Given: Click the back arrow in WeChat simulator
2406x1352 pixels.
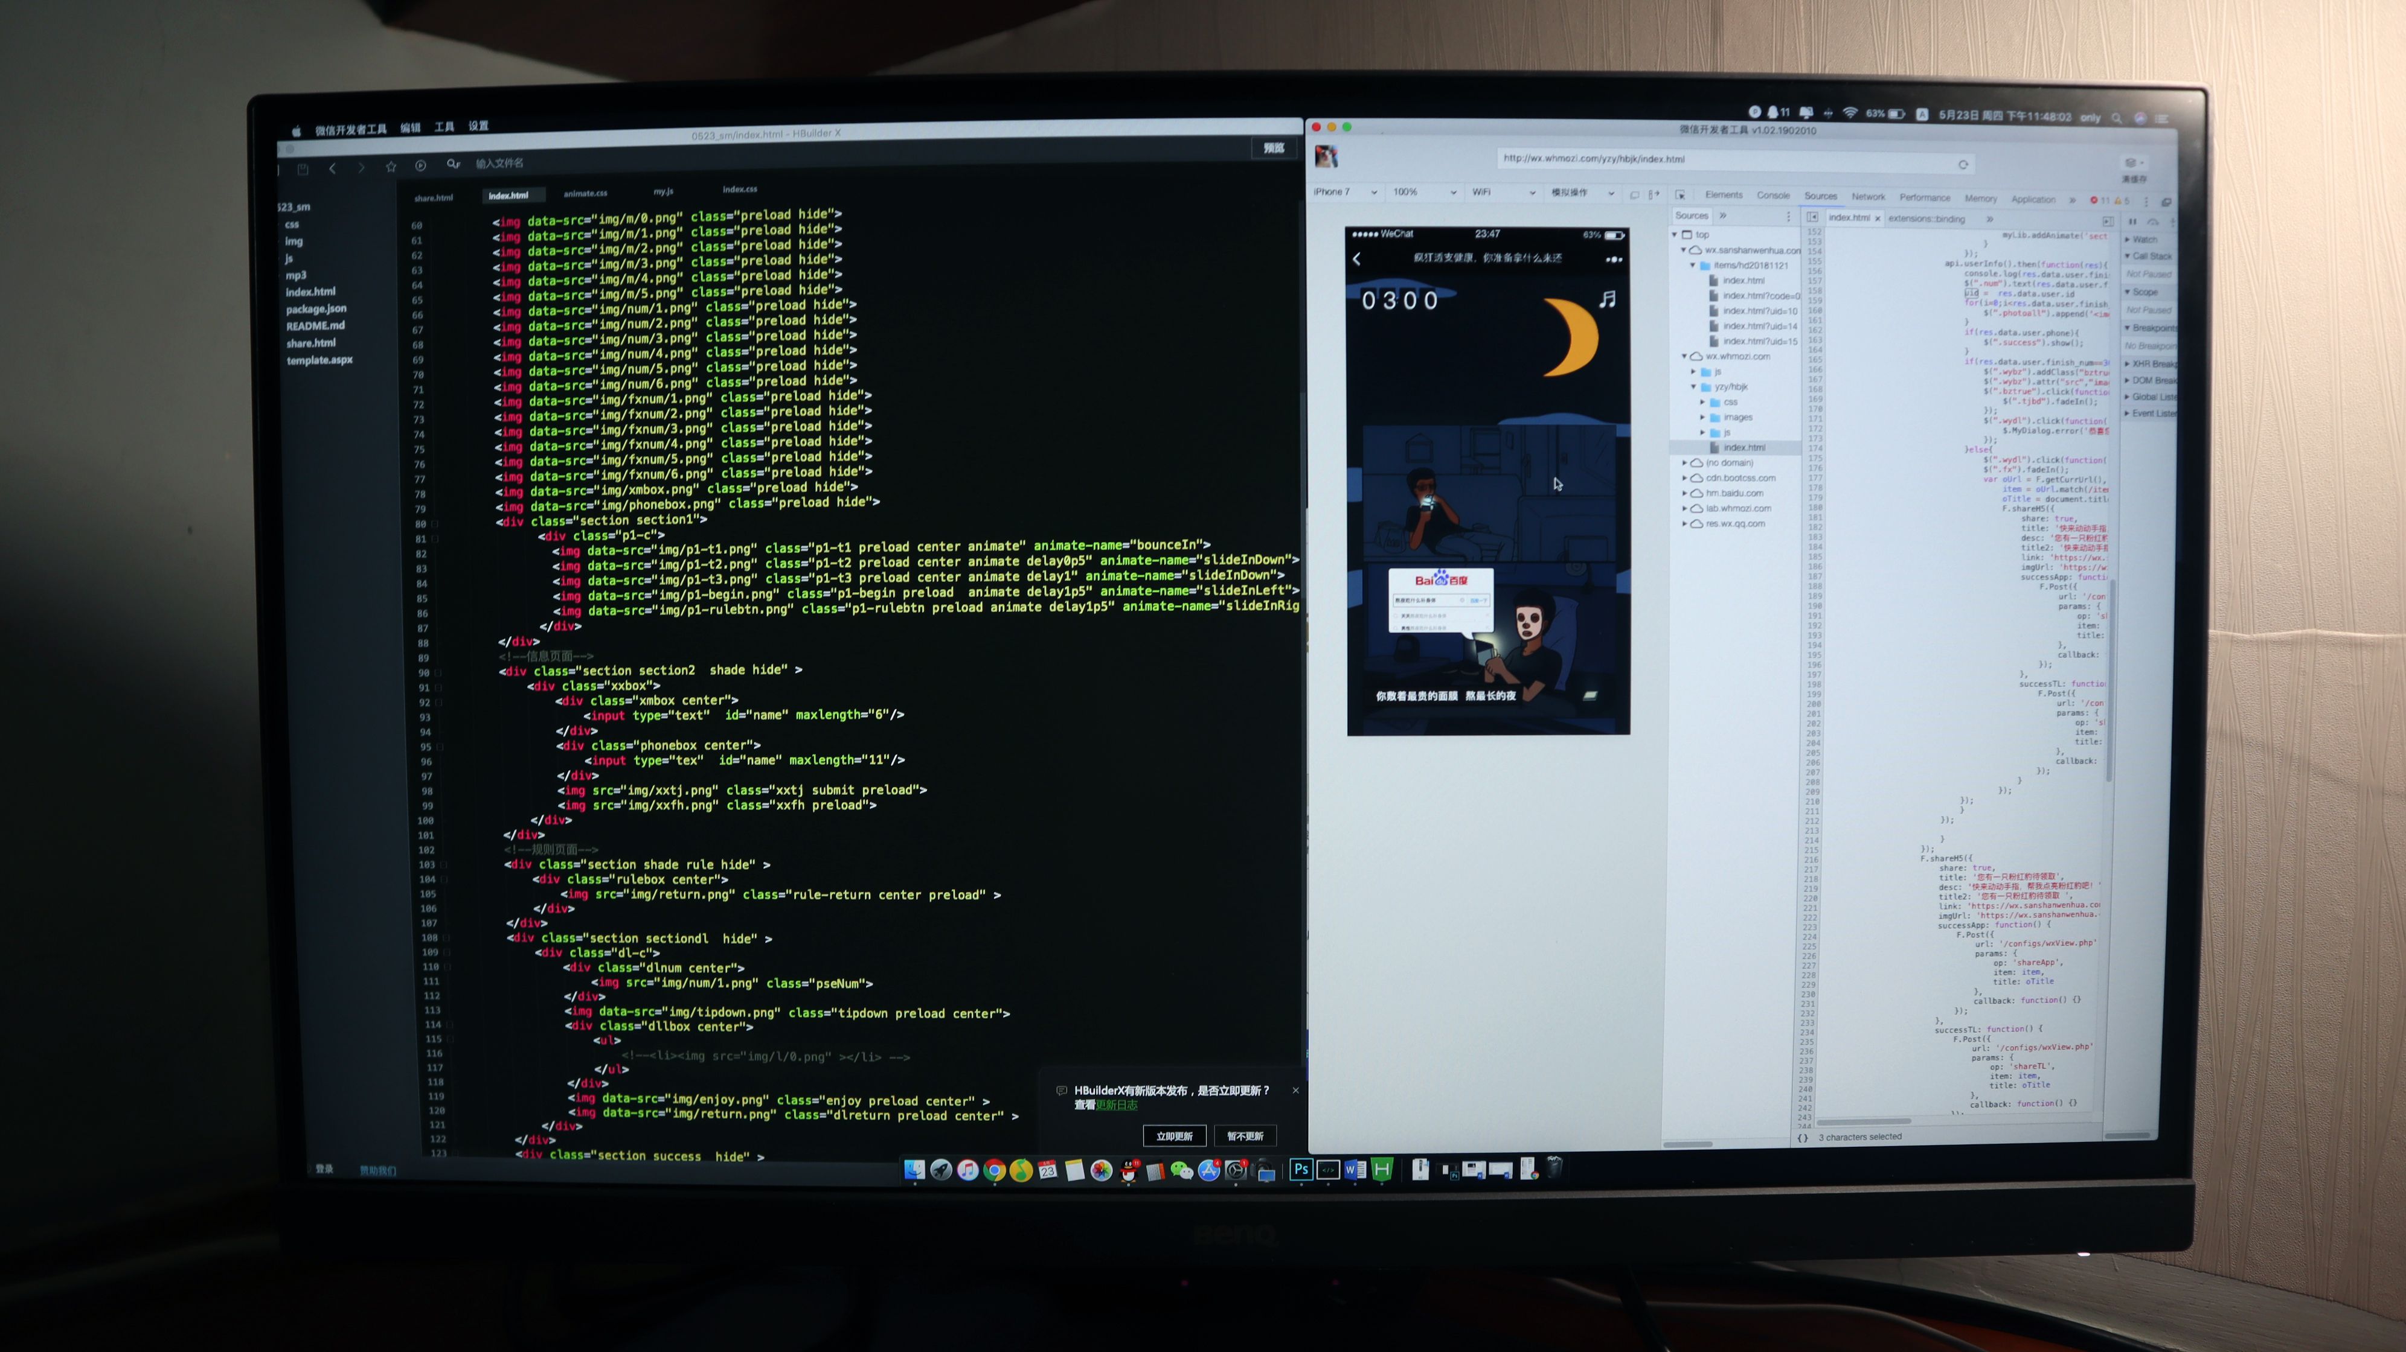Looking at the screenshot, I should coord(1357,259).
